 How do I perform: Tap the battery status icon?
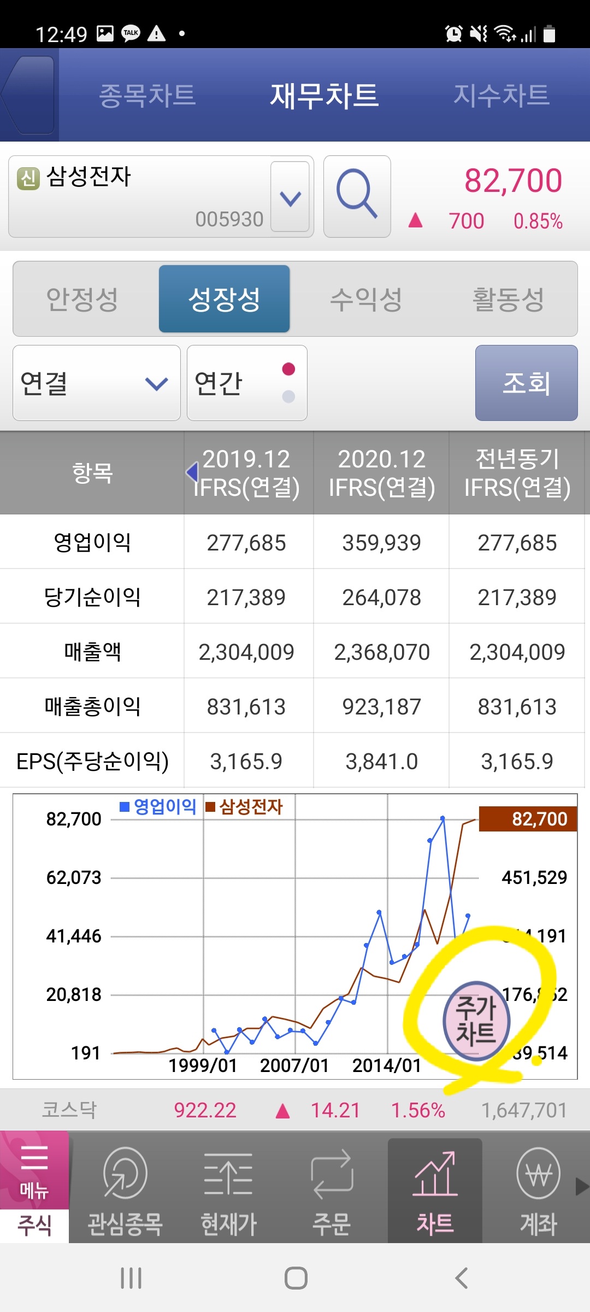point(550,34)
